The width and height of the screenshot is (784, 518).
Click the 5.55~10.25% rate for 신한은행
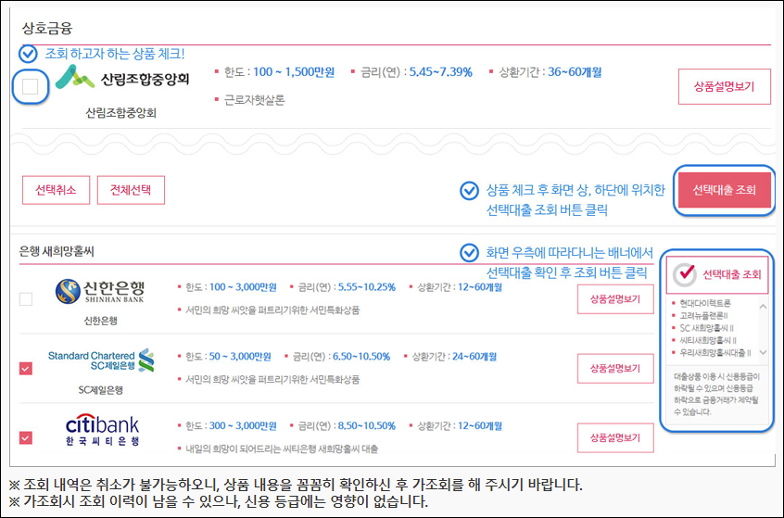click(366, 287)
